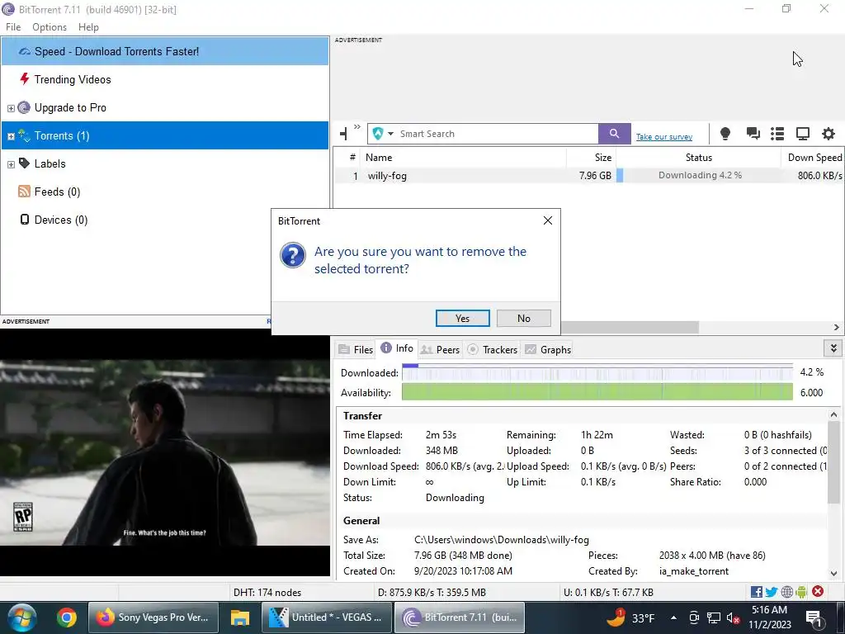Screen dimensions: 845x634
Task: Click the Facebook icon in status bar
Action: click(x=756, y=592)
